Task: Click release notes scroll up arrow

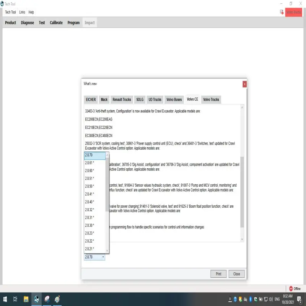Action: pyautogui.click(x=242, y=107)
